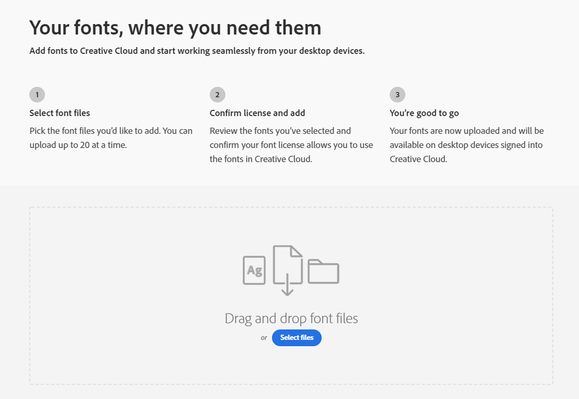Viewport: 579px width, 399px height.
Task: Select the Select font files heading
Action: [x=59, y=113]
